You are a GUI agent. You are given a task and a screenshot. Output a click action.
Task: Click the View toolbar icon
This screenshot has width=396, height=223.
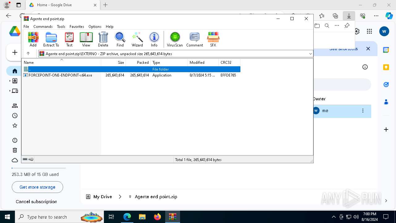pos(86,39)
